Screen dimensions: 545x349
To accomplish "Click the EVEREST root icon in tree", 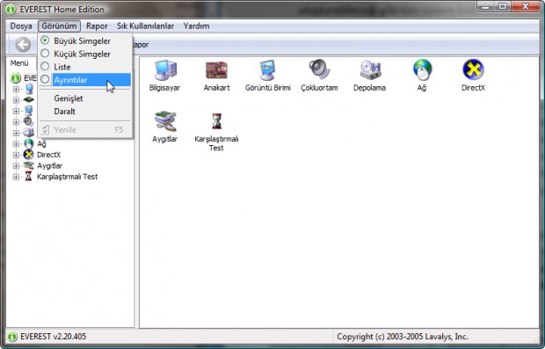I will (x=15, y=78).
